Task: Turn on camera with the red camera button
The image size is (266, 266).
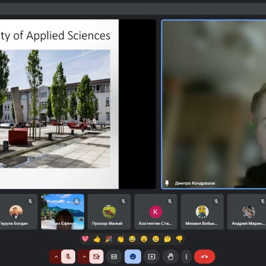Action: coord(96,257)
